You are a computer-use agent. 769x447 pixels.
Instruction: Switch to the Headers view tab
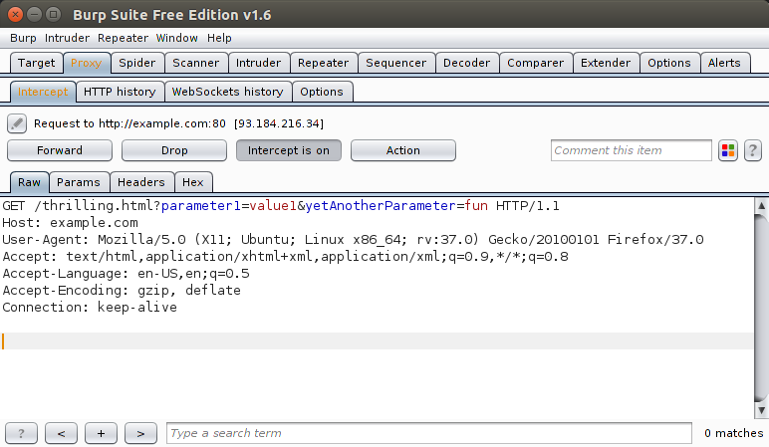click(141, 182)
